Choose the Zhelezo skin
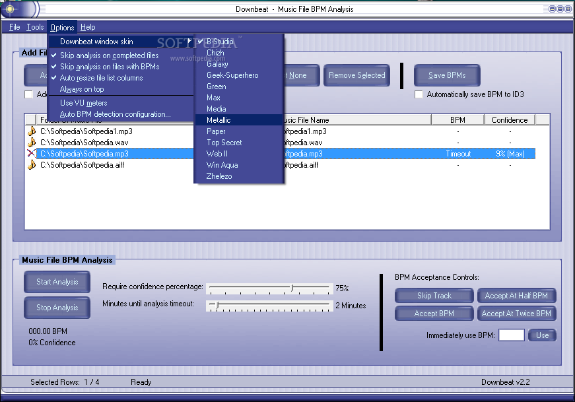The image size is (575, 402). pyautogui.click(x=240, y=176)
